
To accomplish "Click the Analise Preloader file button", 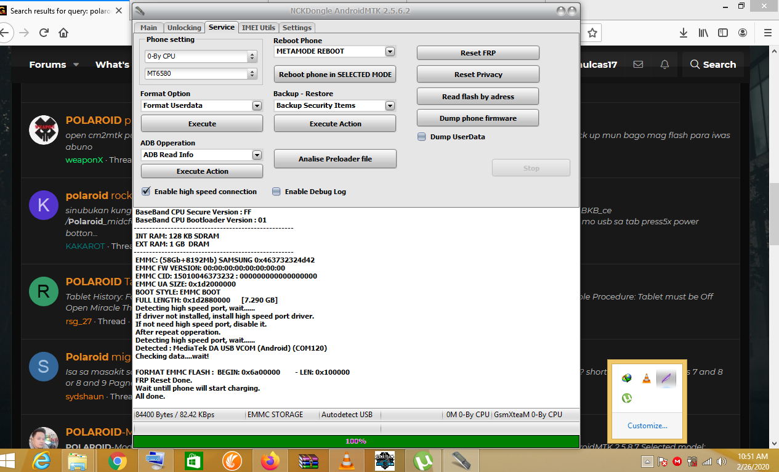I will point(335,158).
